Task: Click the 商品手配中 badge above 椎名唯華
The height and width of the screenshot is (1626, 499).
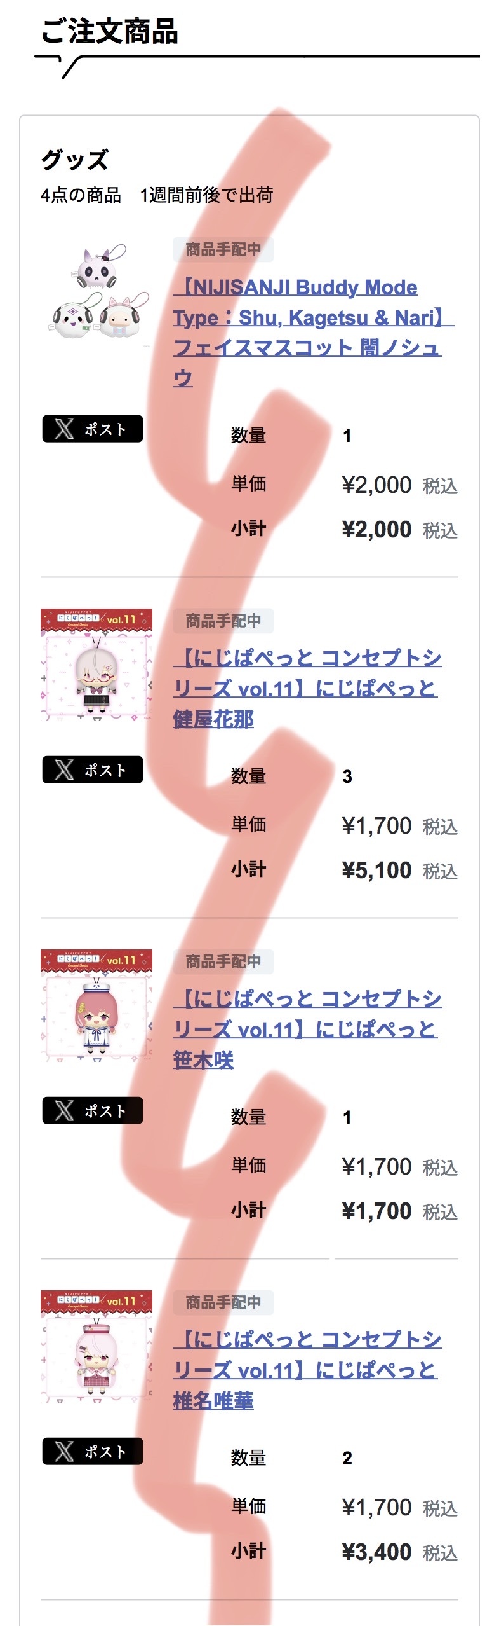Action: (x=223, y=1302)
